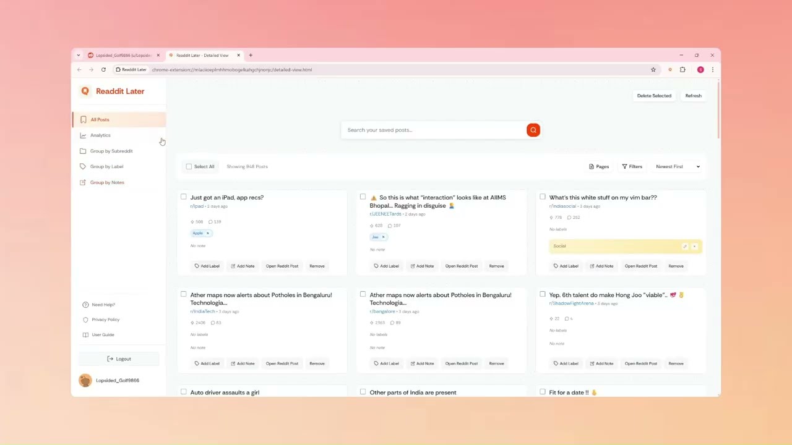
Task: Add Label to the AIIMS Bhopal post
Action: click(x=386, y=266)
